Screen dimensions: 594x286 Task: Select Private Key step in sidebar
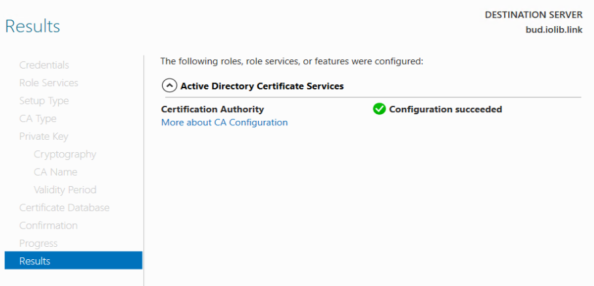click(44, 136)
